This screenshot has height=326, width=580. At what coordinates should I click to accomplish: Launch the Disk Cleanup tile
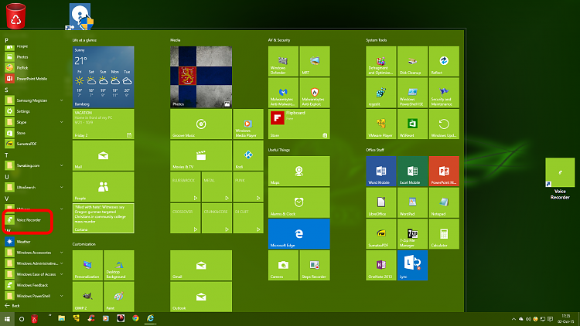pos(412,61)
